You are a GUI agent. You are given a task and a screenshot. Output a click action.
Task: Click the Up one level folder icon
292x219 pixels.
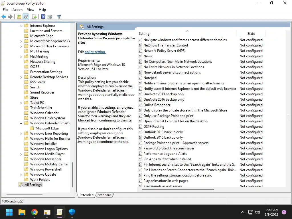(x=19, y=17)
